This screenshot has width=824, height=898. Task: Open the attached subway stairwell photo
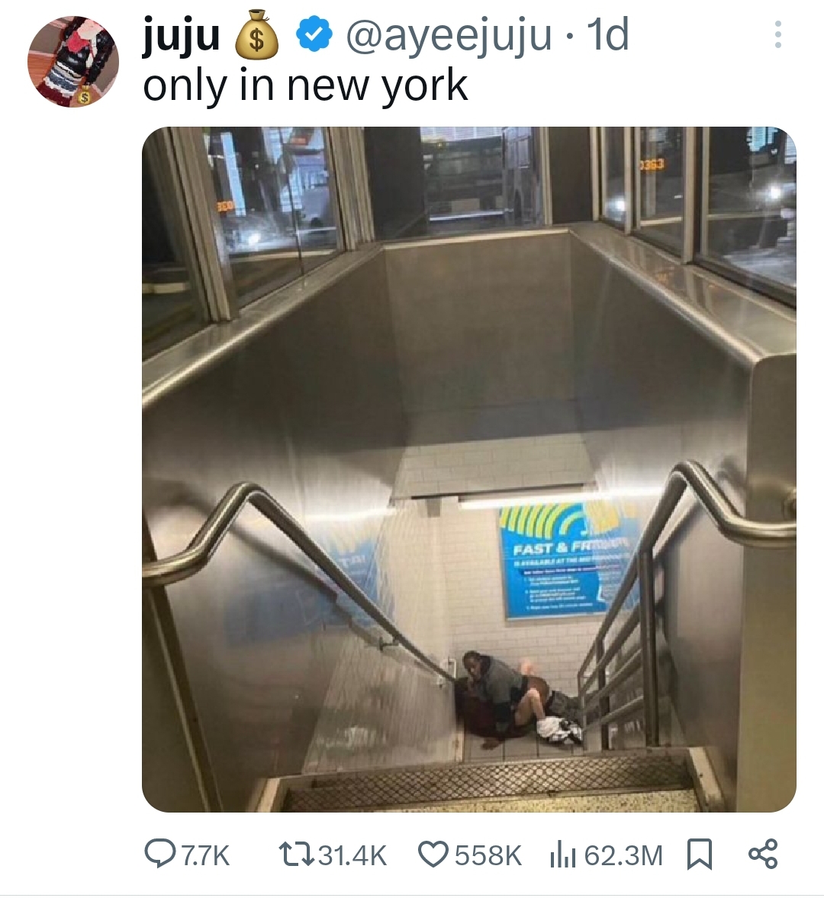(469, 469)
